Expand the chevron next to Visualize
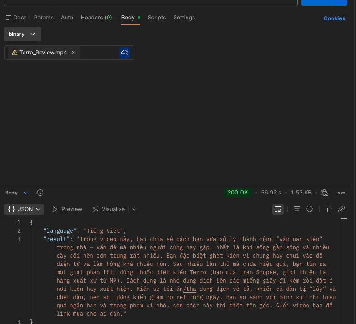 click(x=134, y=209)
